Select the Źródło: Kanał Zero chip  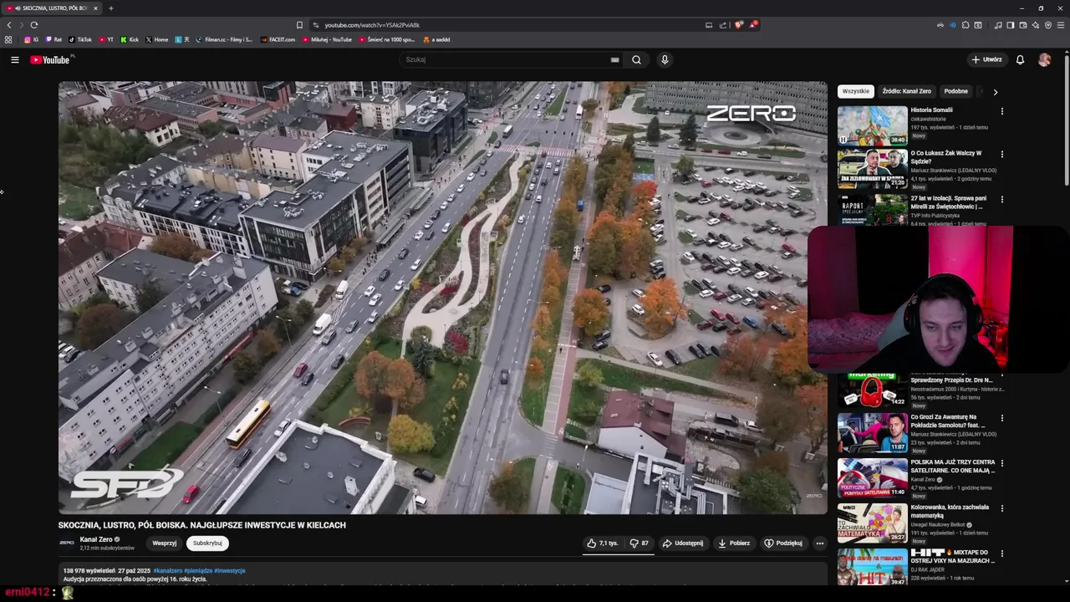pyautogui.click(x=906, y=91)
